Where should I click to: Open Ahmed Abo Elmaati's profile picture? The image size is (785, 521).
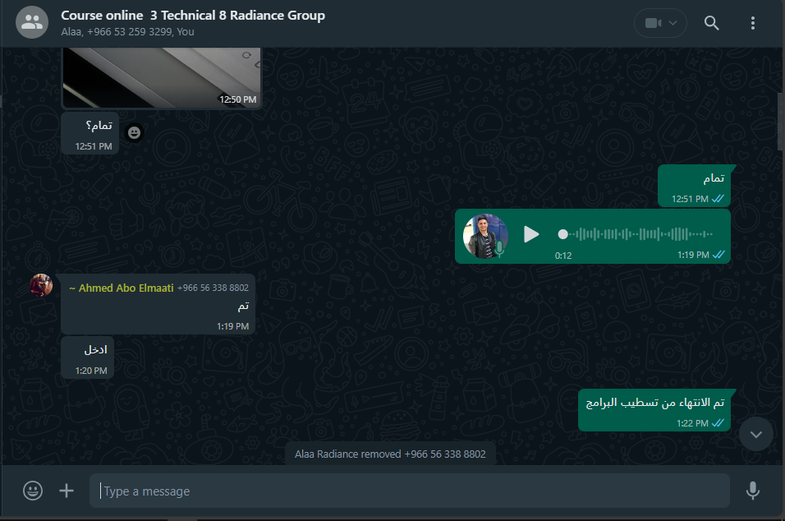coord(41,285)
